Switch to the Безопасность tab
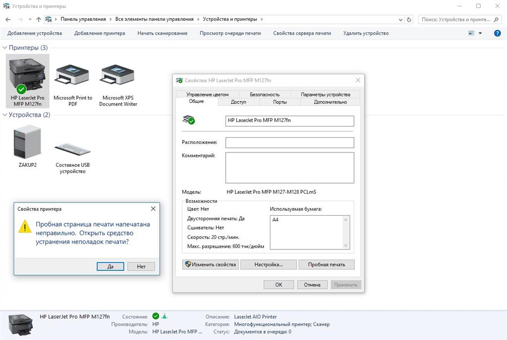Viewport: 507px width, 340px height. [x=264, y=95]
